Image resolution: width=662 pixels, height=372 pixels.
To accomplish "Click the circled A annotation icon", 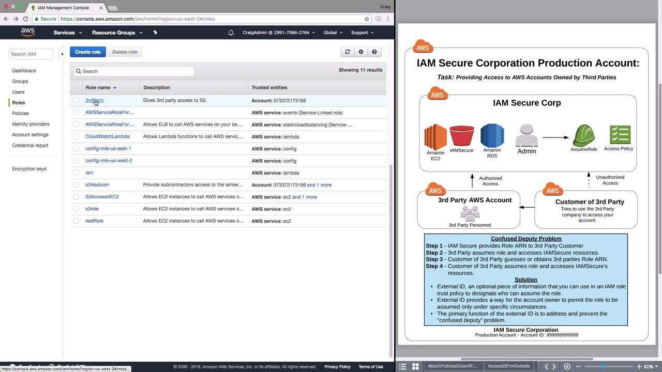I will pyautogui.click(x=567, y=366).
